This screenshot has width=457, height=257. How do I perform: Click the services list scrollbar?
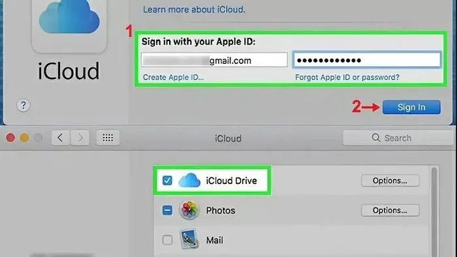tap(434, 212)
